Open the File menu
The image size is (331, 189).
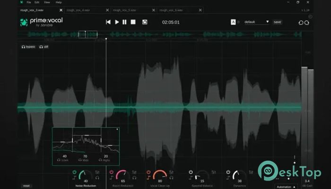tap(29, 2)
